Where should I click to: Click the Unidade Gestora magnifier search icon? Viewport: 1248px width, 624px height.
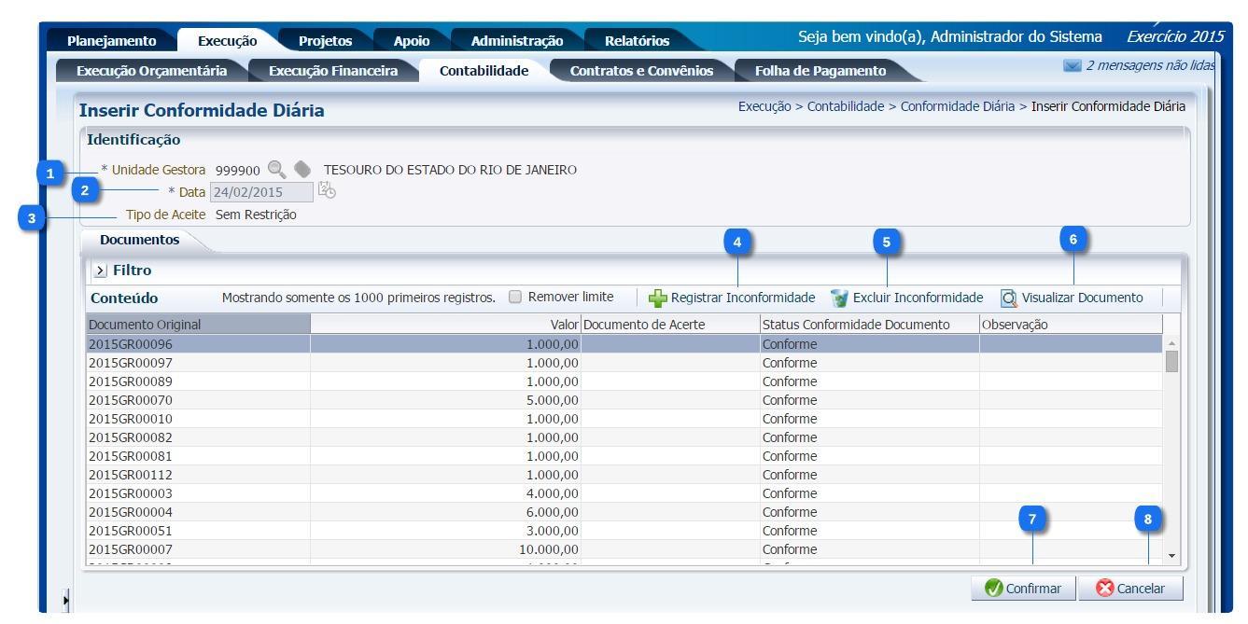tap(275, 170)
